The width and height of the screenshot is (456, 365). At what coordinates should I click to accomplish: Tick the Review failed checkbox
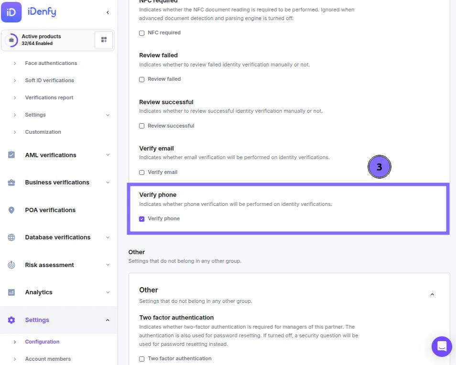[x=141, y=79]
